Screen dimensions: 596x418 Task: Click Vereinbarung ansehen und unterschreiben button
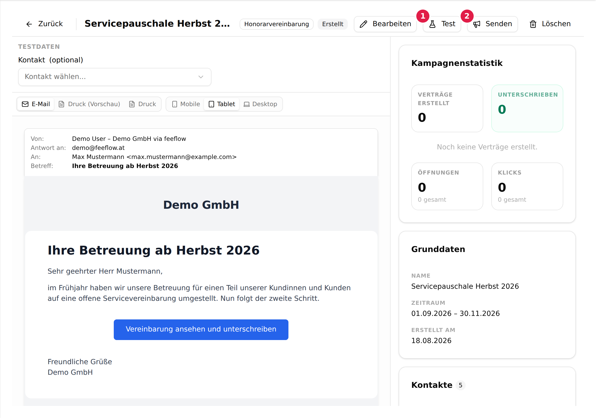click(201, 329)
